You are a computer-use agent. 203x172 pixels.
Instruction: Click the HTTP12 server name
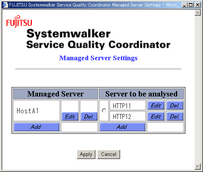click(x=122, y=117)
